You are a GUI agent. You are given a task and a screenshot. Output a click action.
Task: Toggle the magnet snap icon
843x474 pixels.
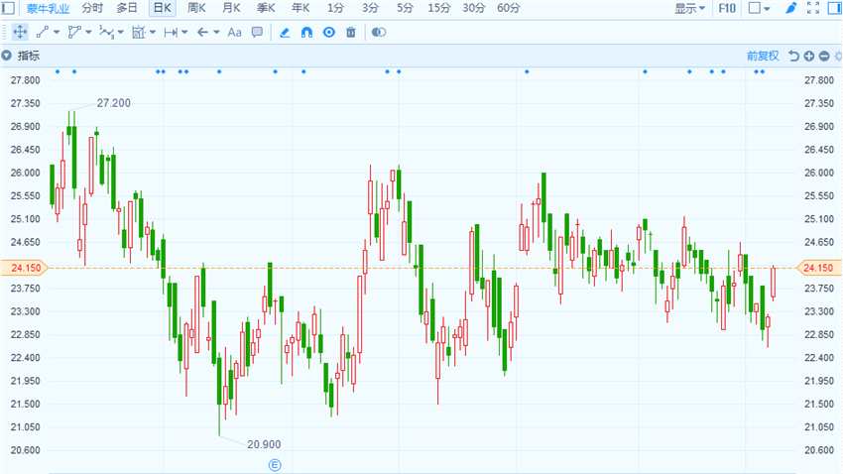click(x=306, y=33)
